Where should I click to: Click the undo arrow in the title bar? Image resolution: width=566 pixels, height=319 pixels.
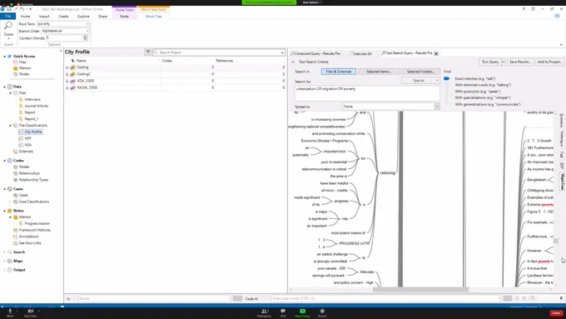pos(22,9)
